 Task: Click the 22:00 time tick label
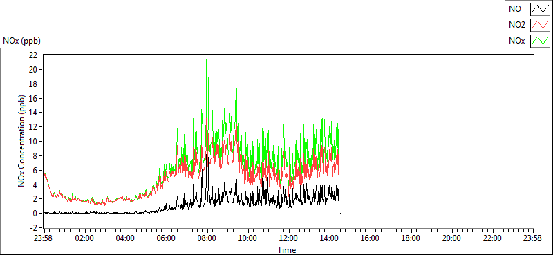[x=492, y=238]
